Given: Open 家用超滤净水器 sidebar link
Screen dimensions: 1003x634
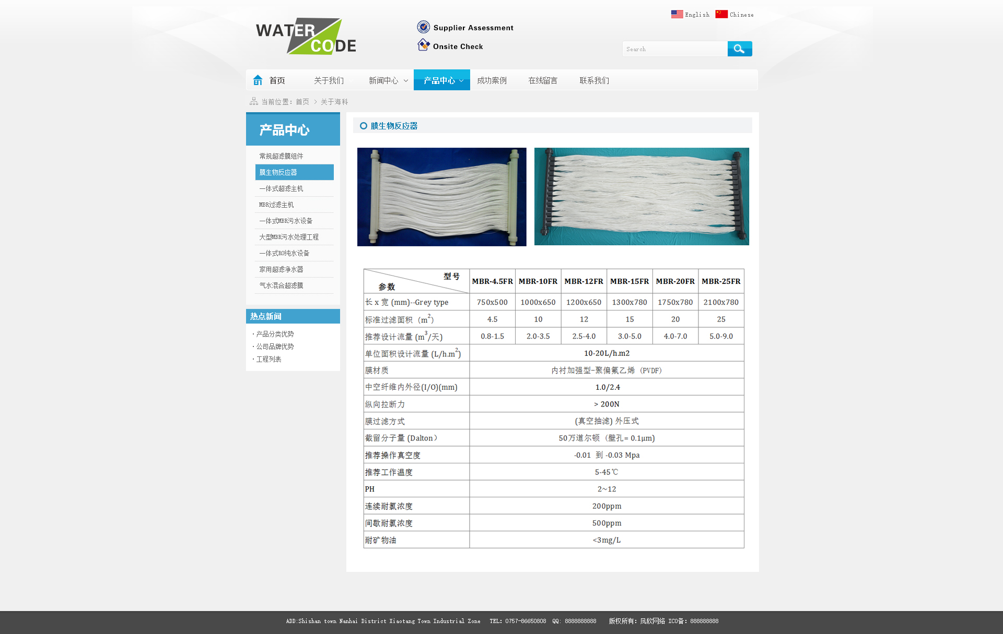Looking at the screenshot, I should click(x=281, y=269).
